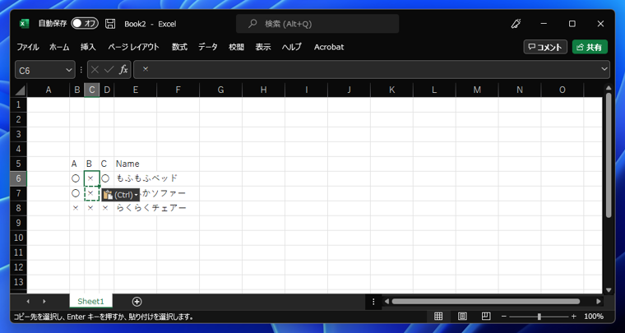
Task: Open the ファイル menu
Action: 28,47
